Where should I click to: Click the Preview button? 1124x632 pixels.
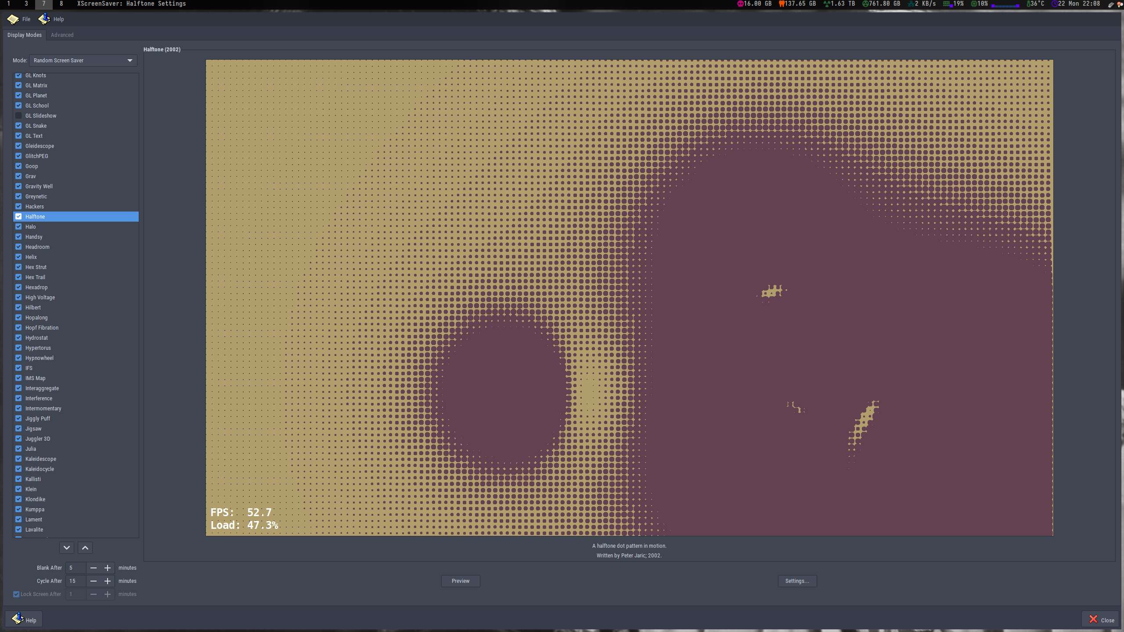(x=460, y=581)
